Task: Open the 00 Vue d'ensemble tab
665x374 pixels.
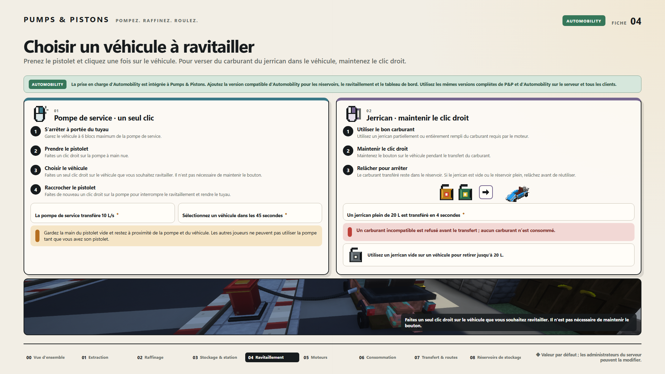Action: [51, 357]
